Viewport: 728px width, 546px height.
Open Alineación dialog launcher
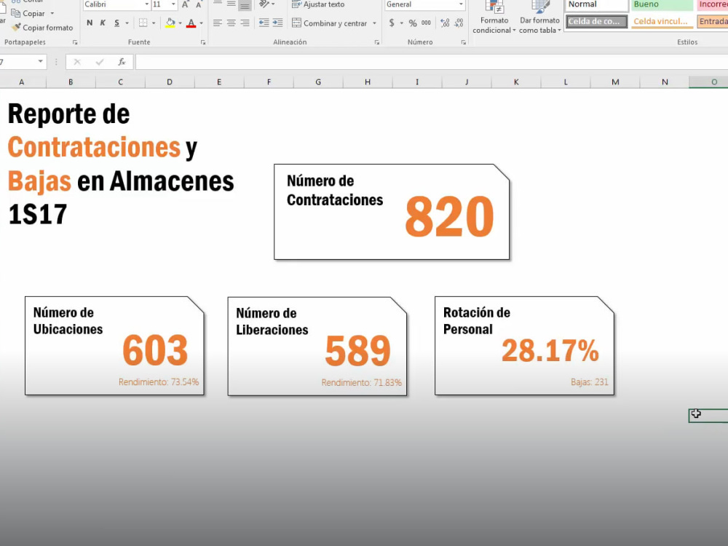tap(376, 42)
